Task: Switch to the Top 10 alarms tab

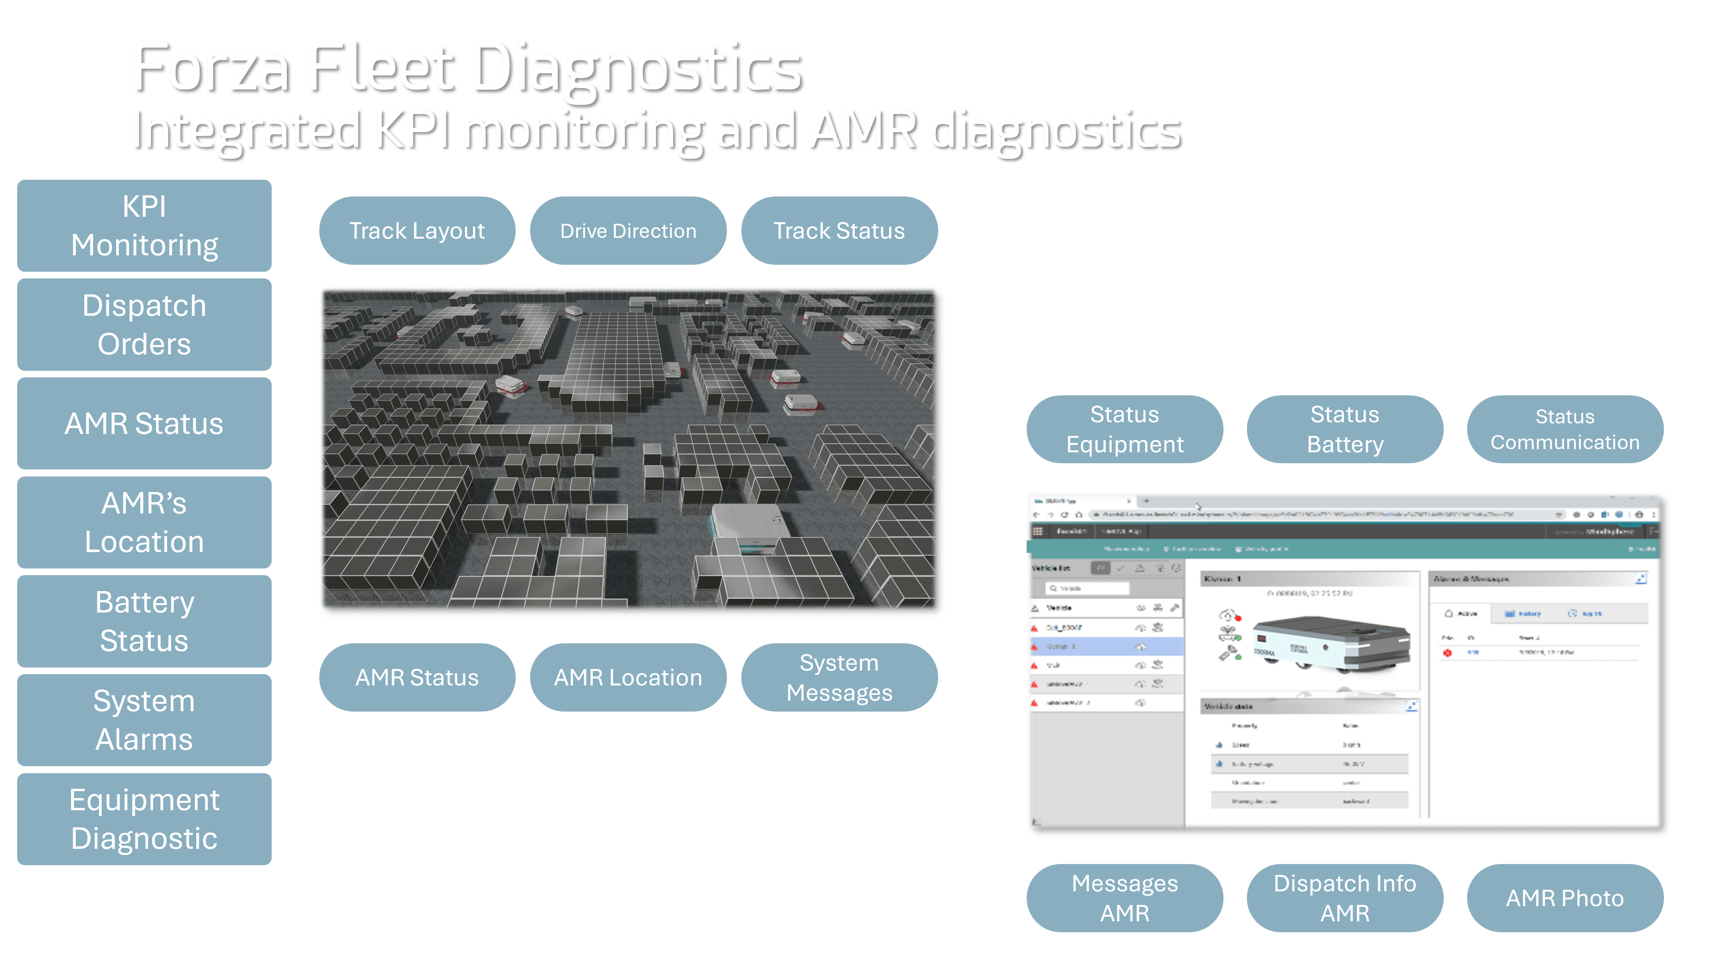Action: click(1585, 613)
